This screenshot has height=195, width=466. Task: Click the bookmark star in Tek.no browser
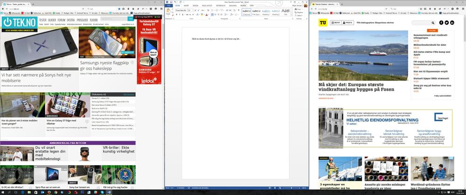pyautogui.click(x=119, y=9)
